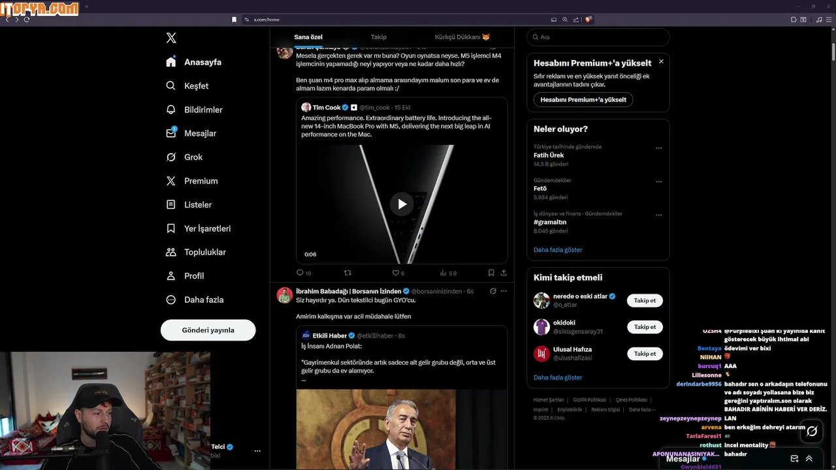Follow nerede o eski atlar

click(645, 300)
